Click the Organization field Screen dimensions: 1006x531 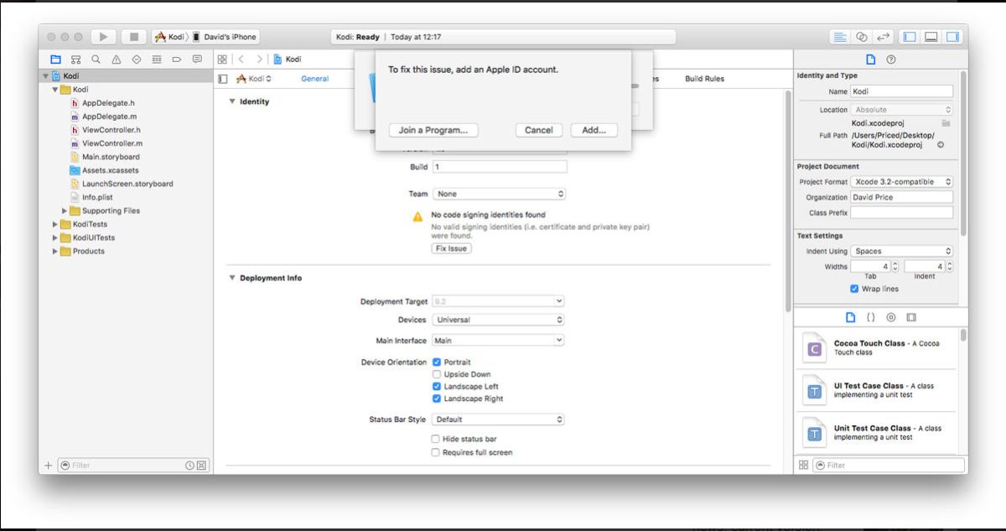tap(902, 197)
